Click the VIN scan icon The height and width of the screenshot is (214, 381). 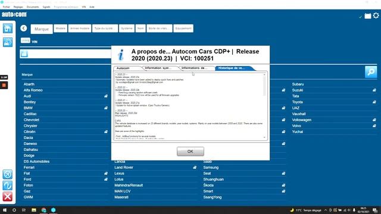click(25, 40)
